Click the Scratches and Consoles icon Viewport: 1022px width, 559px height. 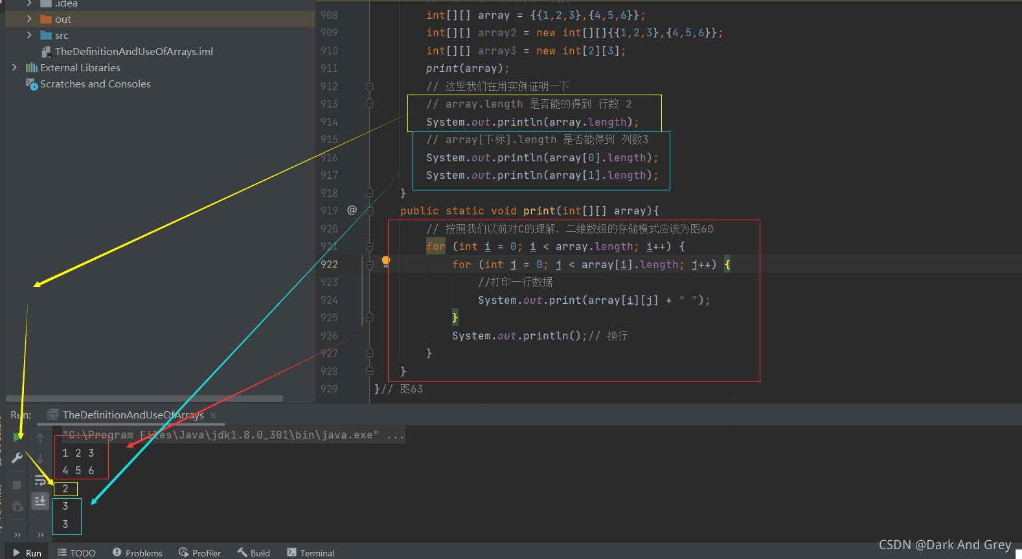(x=32, y=84)
